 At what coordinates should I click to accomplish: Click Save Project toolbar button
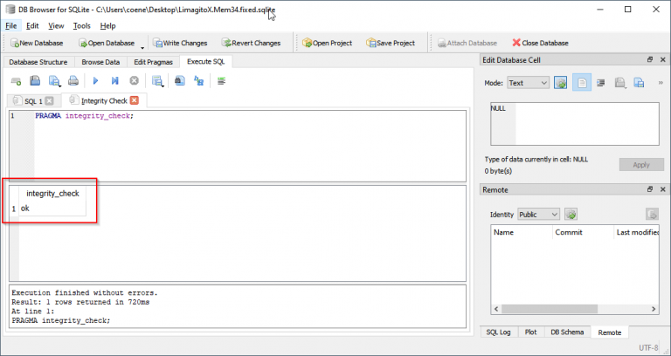coord(391,43)
